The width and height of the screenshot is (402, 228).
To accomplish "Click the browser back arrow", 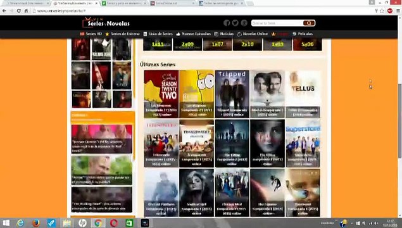I will pyautogui.click(x=4, y=11).
